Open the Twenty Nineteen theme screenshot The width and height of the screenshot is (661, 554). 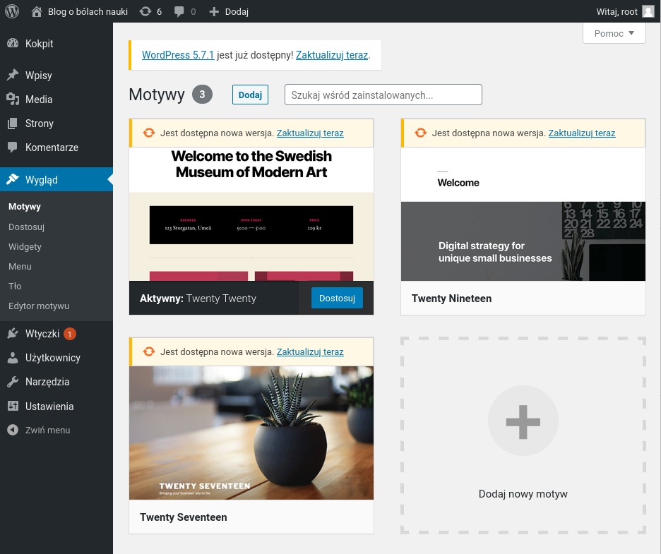point(523,214)
